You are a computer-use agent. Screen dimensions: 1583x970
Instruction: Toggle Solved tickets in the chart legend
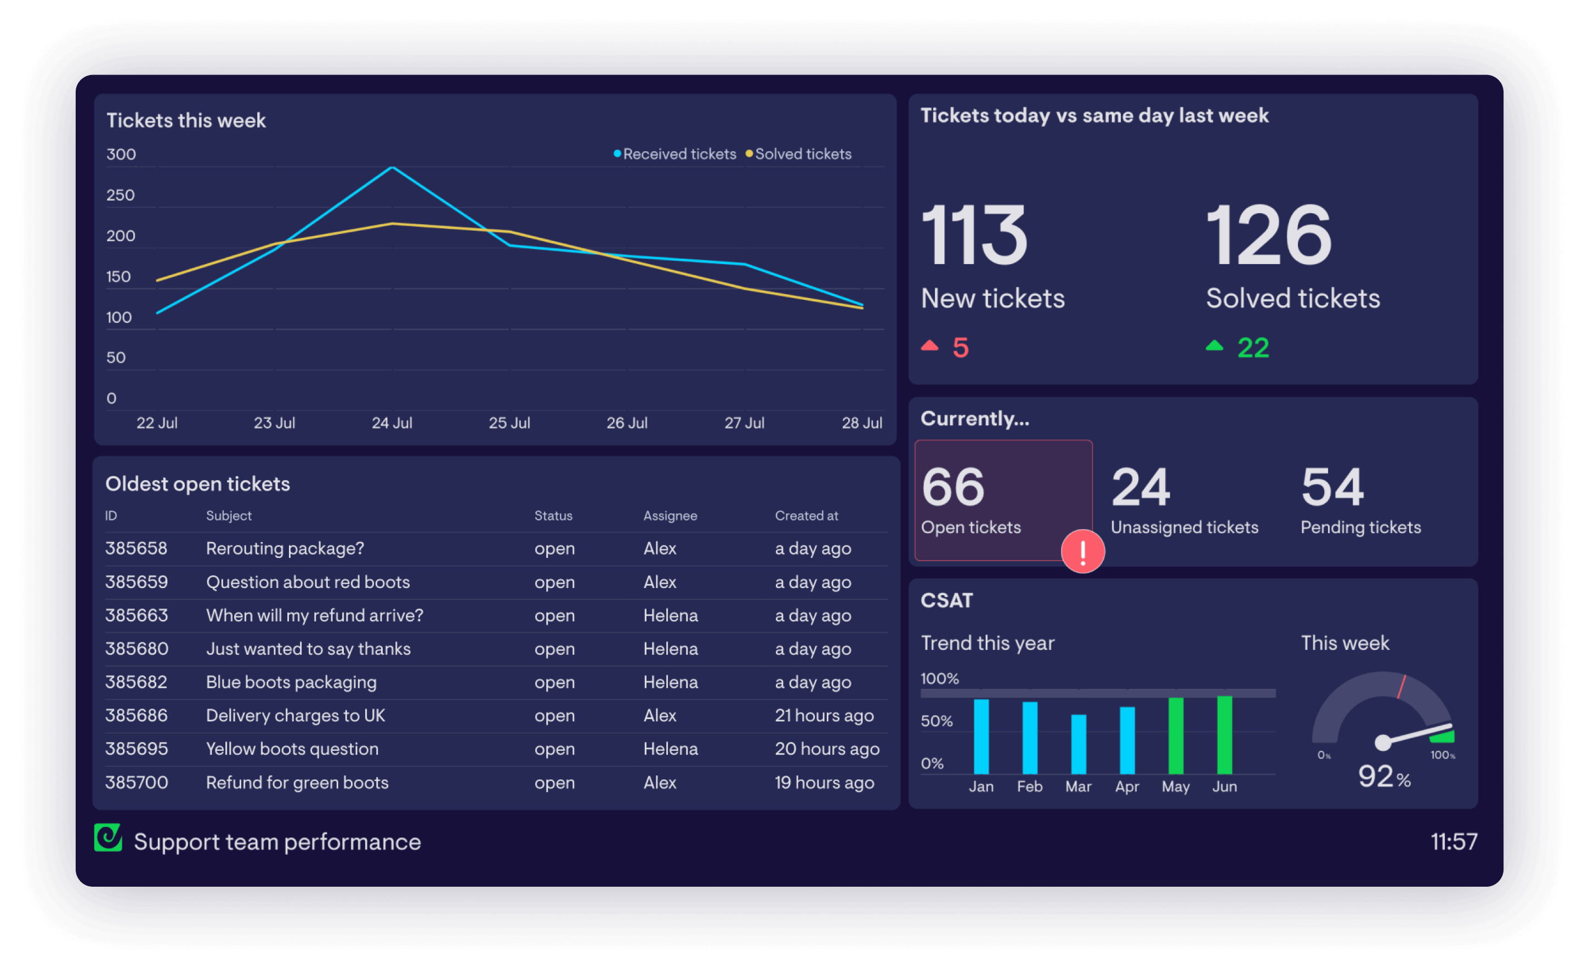click(x=804, y=153)
